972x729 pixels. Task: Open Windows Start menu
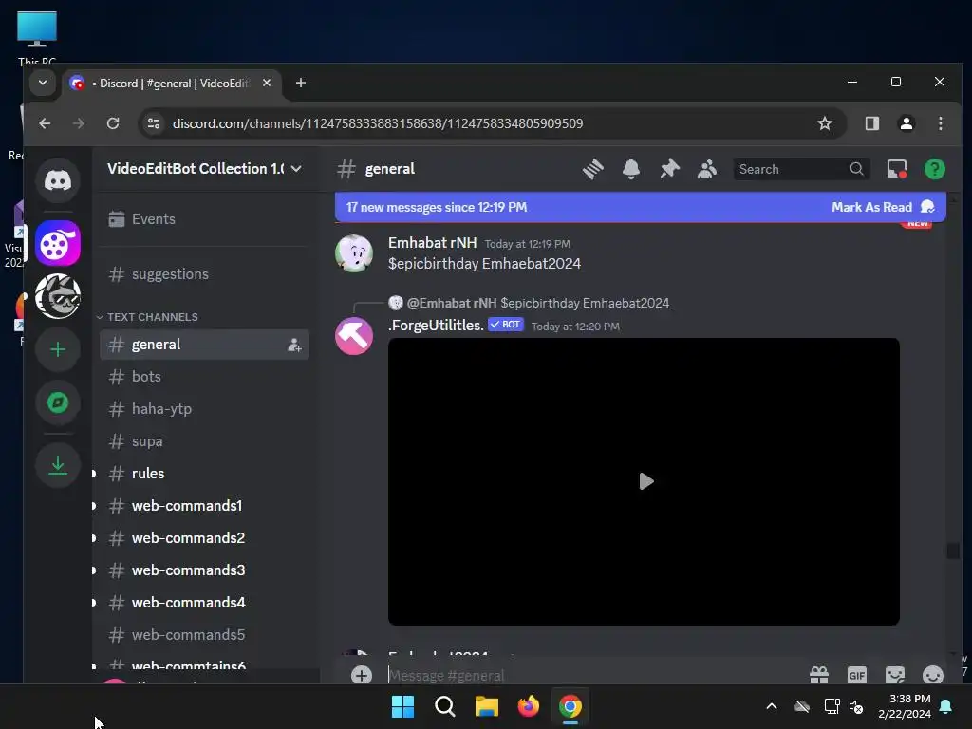pos(402,706)
